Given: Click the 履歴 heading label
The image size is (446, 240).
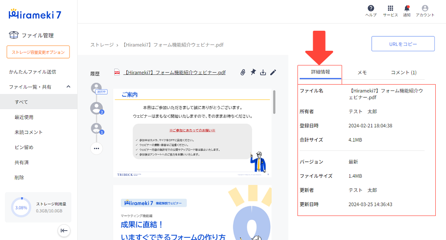Looking at the screenshot, I should tap(95, 74).
